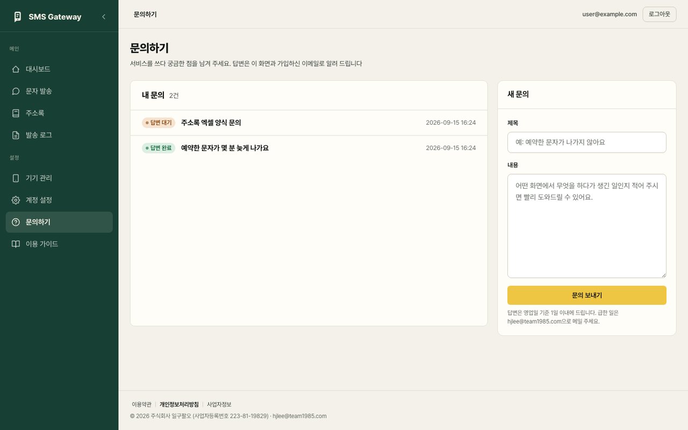Open the 주소록 book icon
This screenshot has width=688, height=430.
(16, 113)
